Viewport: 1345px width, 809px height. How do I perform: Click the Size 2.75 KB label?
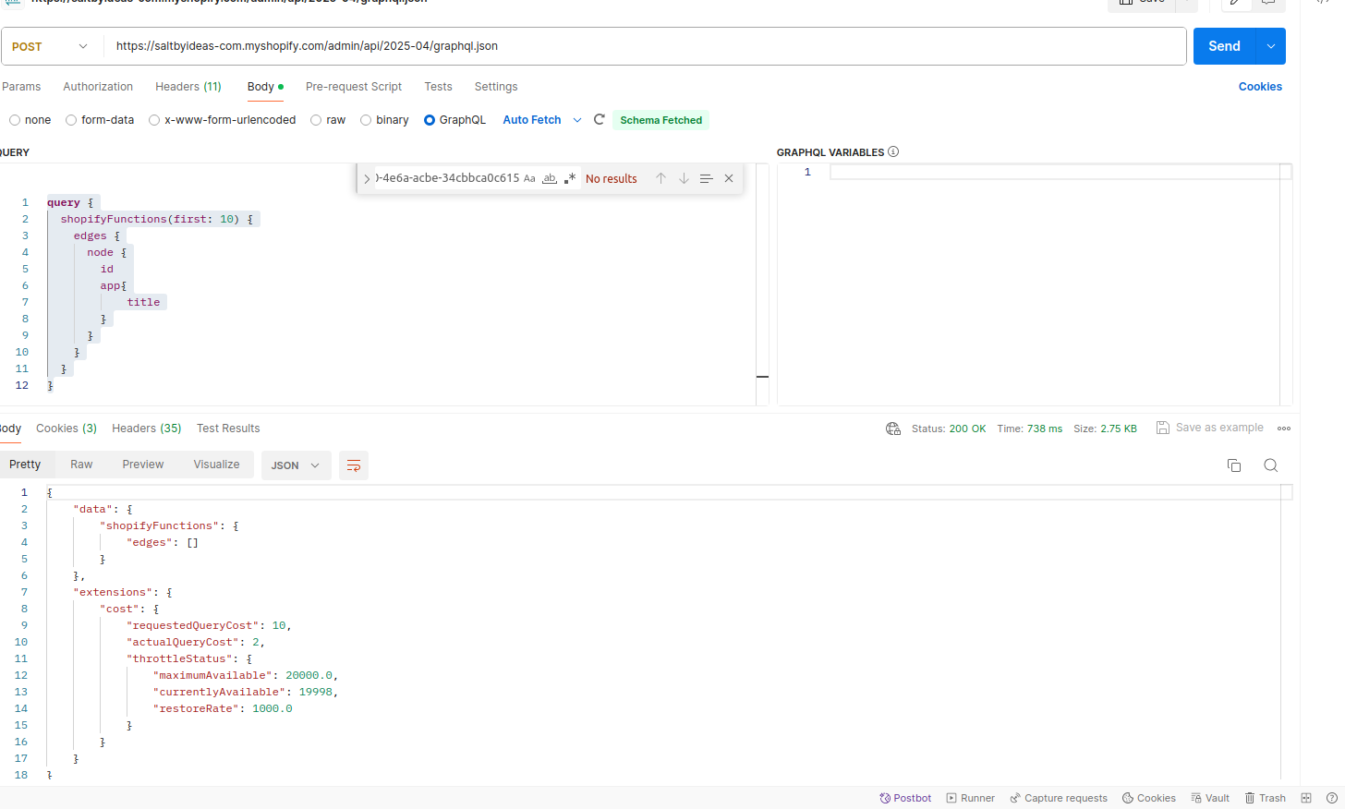pos(1105,429)
